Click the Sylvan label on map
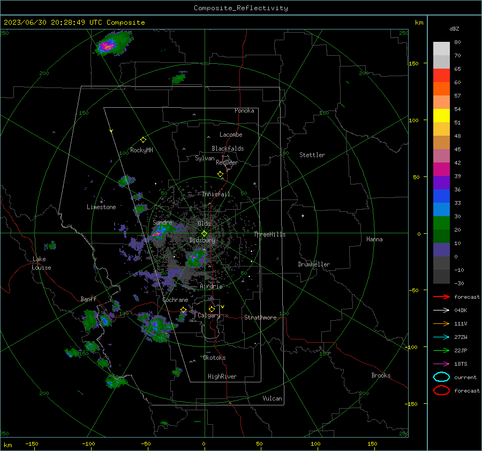Image resolution: width=482 pixels, height=451 pixels. click(x=205, y=158)
